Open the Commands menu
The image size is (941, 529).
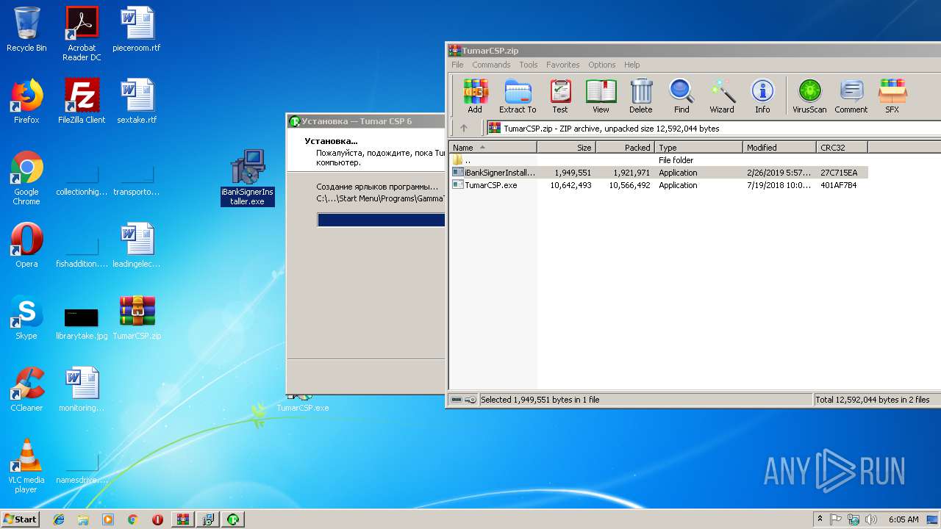[491, 65]
